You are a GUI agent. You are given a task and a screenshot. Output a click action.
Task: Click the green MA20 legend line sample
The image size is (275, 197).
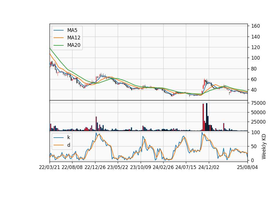(58, 45)
